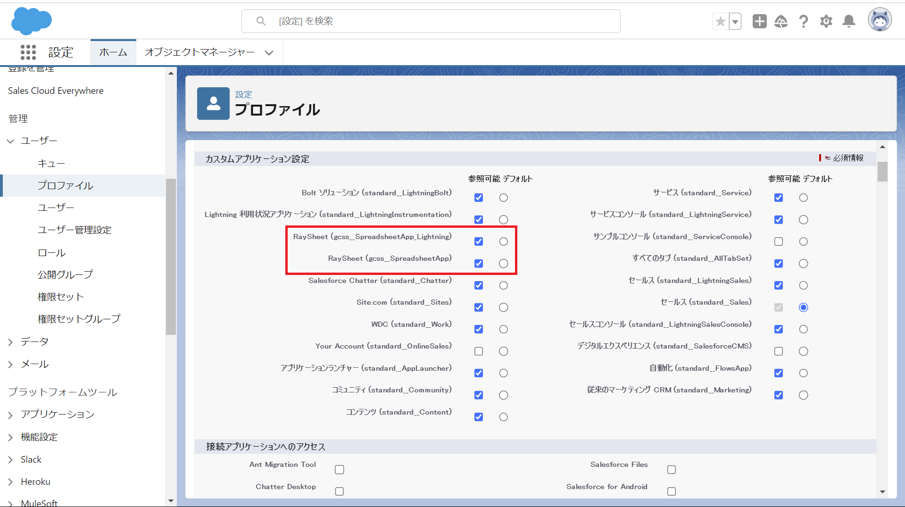
Task: Check the Ant Migration Tool checkbox
Action: (340, 470)
